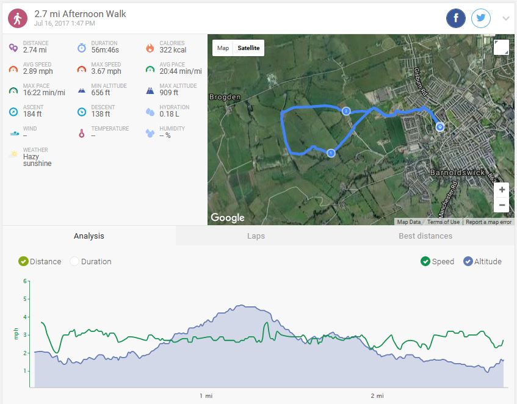This screenshot has width=517, height=404.
Task: Click the weather hazy sunshine icon
Action: (13, 155)
